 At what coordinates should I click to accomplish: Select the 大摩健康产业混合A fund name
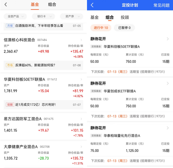coord(21,147)
